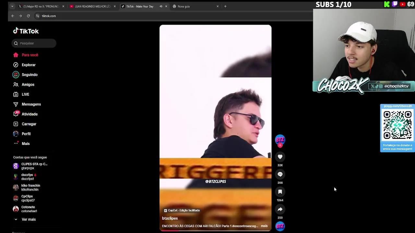The width and height of the screenshot is (415, 233).
Task: Click the Atividade icon with 97 badge
Action: 16,114
